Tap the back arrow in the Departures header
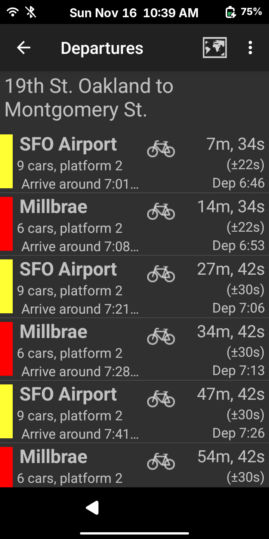Screen dimensions: 269x539 tap(24, 48)
